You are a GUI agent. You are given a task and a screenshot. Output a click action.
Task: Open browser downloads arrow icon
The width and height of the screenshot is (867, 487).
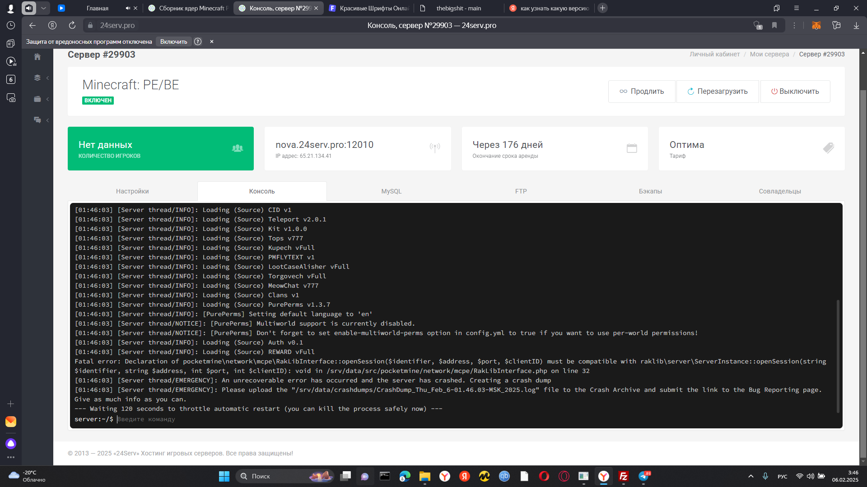click(x=856, y=25)
